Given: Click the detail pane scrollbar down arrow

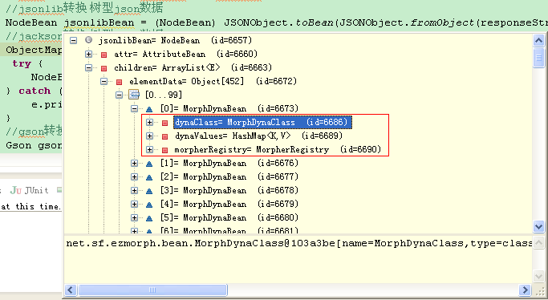Looking at the screenshot, I should coord(538,276).
